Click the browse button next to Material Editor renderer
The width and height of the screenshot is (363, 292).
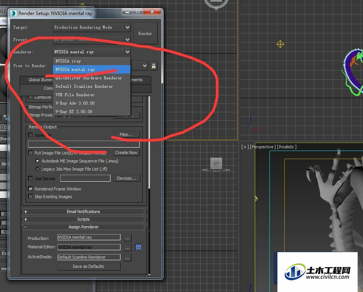pos(127,248)
